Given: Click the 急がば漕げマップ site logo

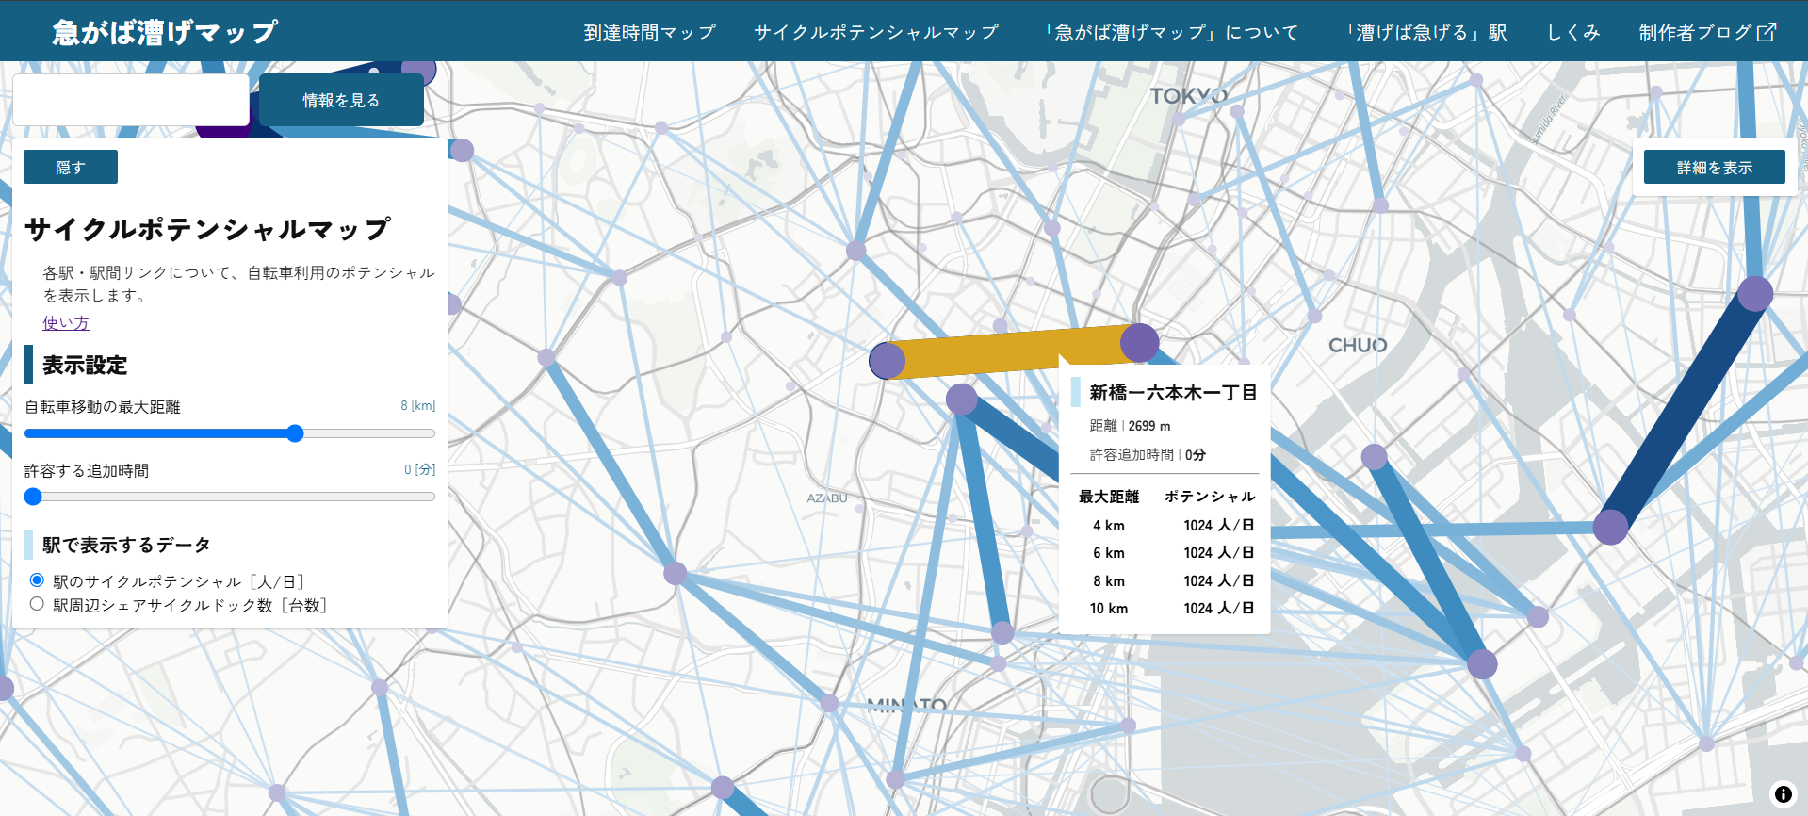Looking at the screenshot, I should (x=165, y=32).
